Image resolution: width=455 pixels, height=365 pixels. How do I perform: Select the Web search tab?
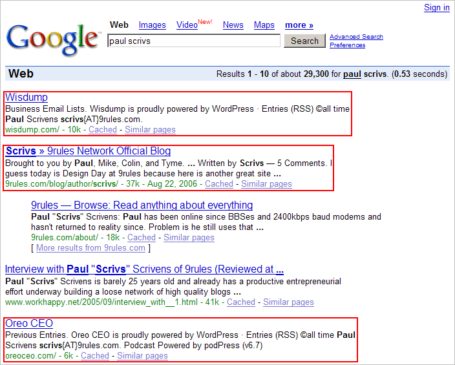click(119, 25)
